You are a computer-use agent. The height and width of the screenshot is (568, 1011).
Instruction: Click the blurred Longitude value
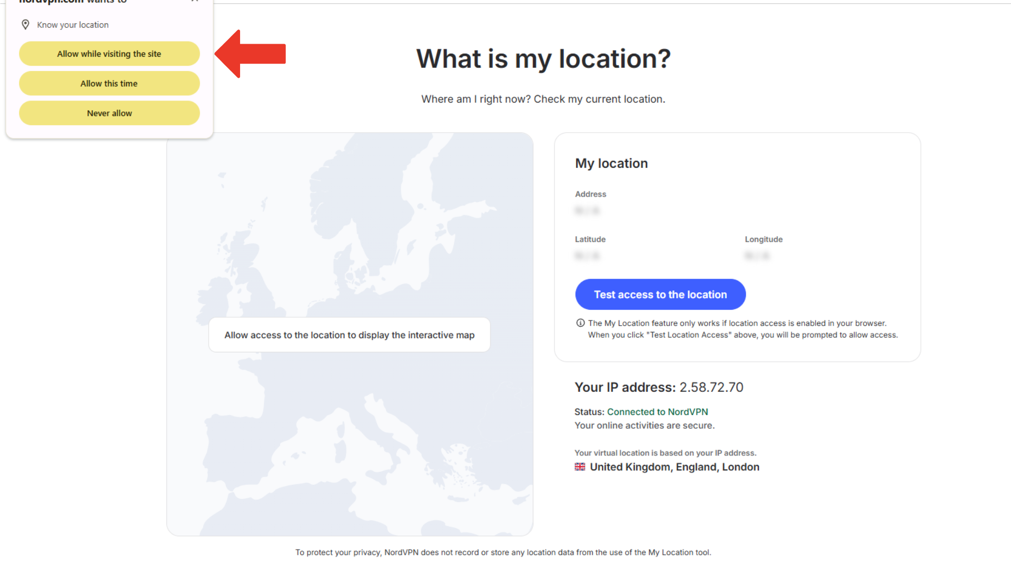[757, 256]
